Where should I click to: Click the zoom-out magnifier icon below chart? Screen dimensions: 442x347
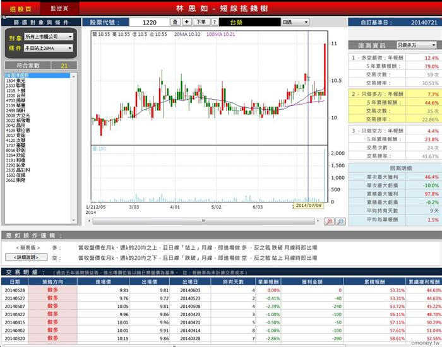pyautogui.click(x=340, y=221)
